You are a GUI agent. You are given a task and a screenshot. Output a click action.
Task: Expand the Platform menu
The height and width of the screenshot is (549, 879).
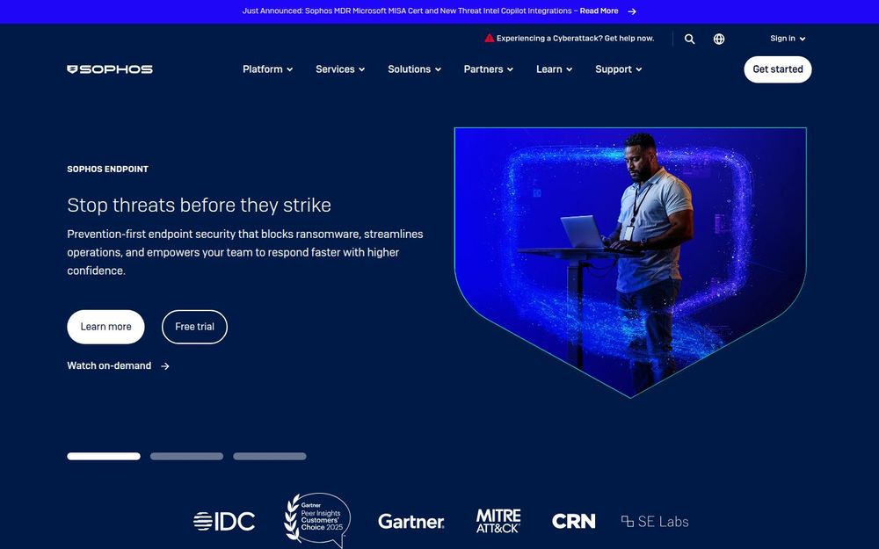coord(267,69)
